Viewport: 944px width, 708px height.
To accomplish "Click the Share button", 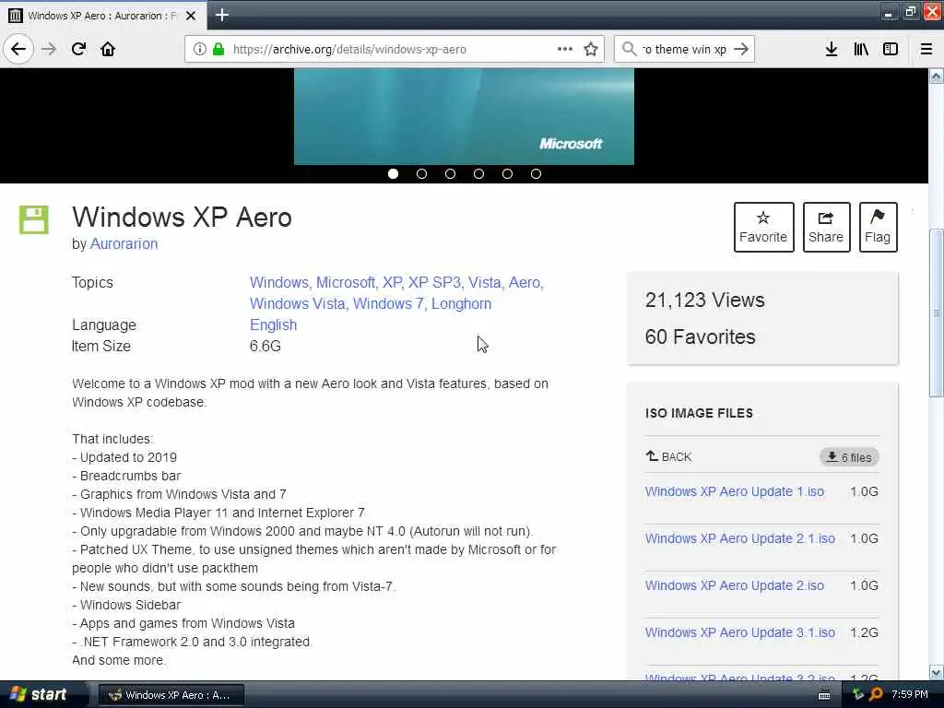I will point(826,227).
